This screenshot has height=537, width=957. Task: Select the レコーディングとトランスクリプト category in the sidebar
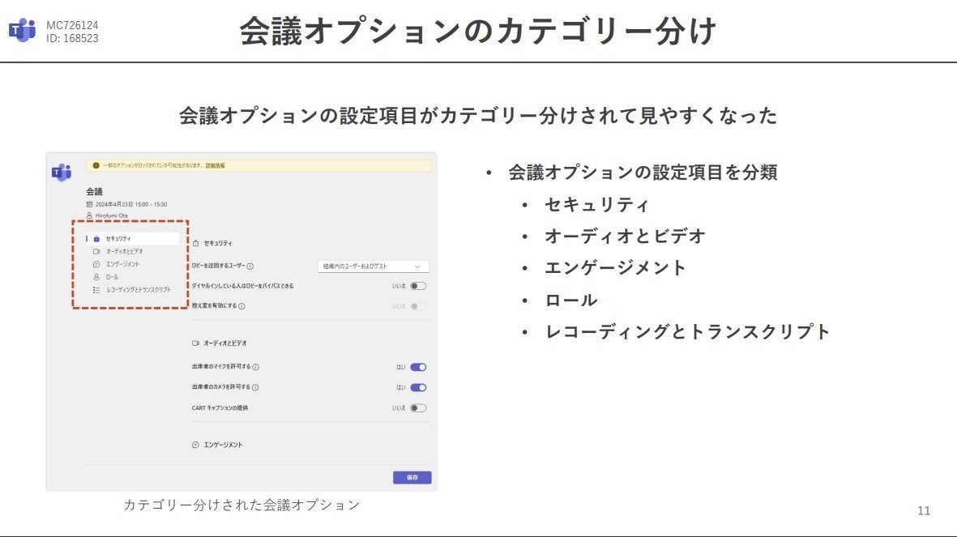tap(132, 290)
